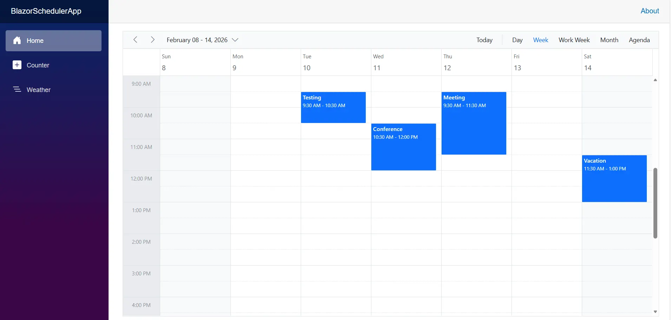671x320 pixels.
Task: Click the 9:30 AM - 10:30 AM time text
Action: pyautogui.click(x=324, y=105)
